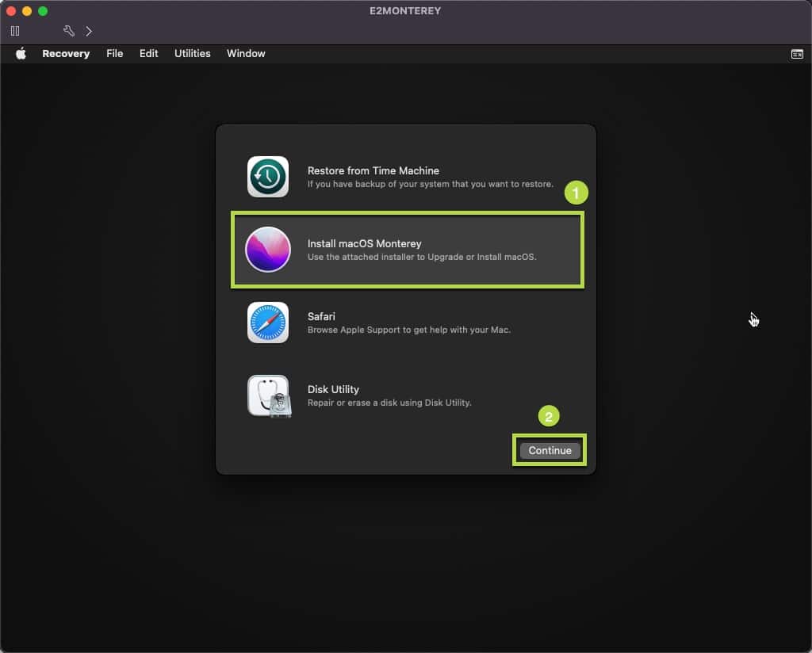Expand the toolbar's right chevron arrow
Image resolution: width=812 pixels, height=653 pixels.
click(x=89, y=32)
